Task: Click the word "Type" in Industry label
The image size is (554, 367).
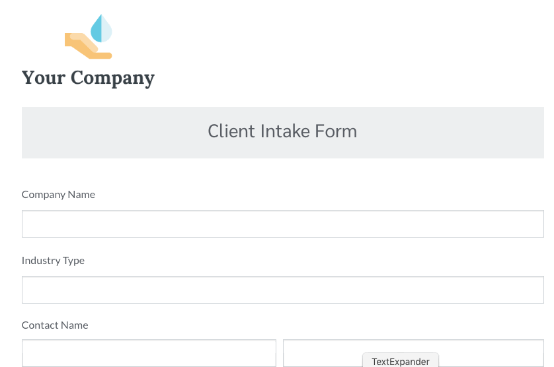Action: 73,261
